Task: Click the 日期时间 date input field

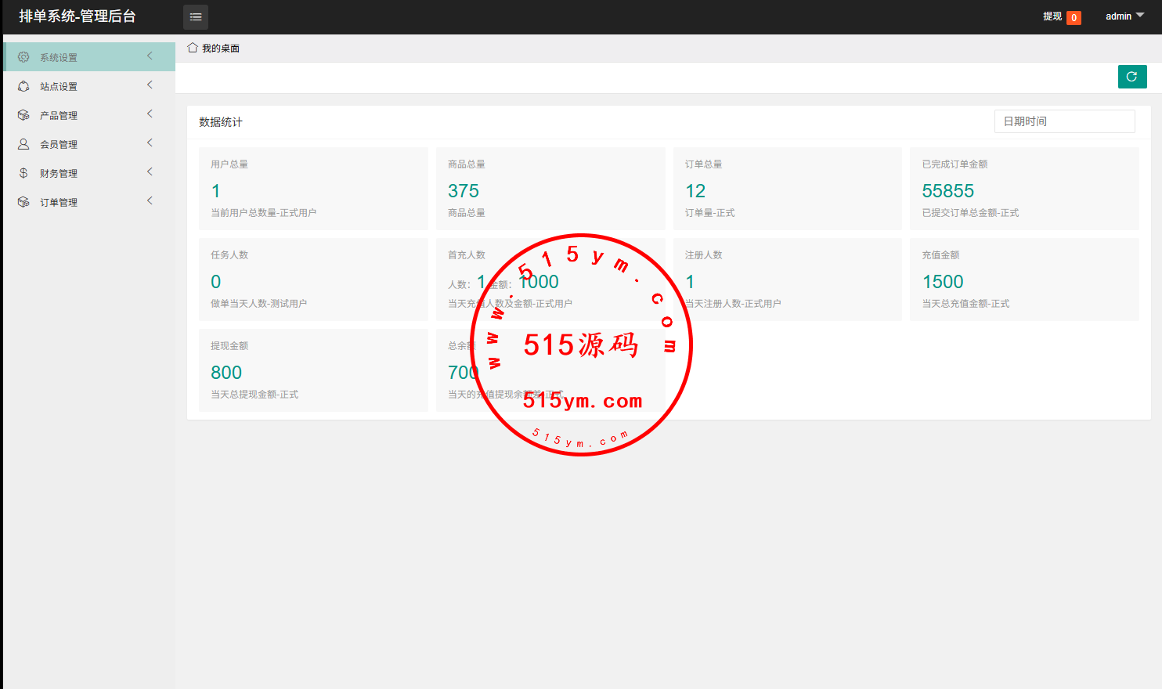Action: click(1064, 121)
